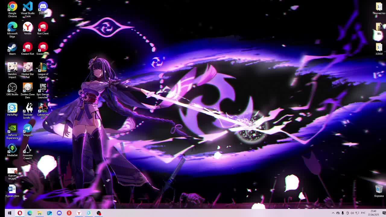386x217 pixels.
Task: Select the Cyberpunk 2077 desktop shortcut
Action: (x=43, y=111)
